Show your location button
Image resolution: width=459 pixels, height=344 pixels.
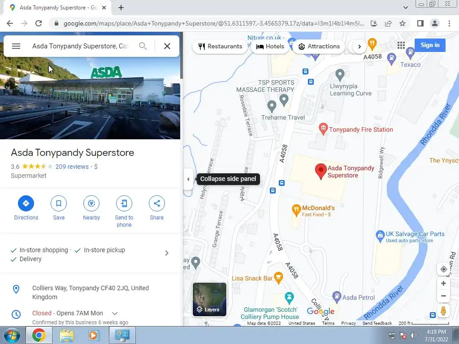tap(443, 269)
